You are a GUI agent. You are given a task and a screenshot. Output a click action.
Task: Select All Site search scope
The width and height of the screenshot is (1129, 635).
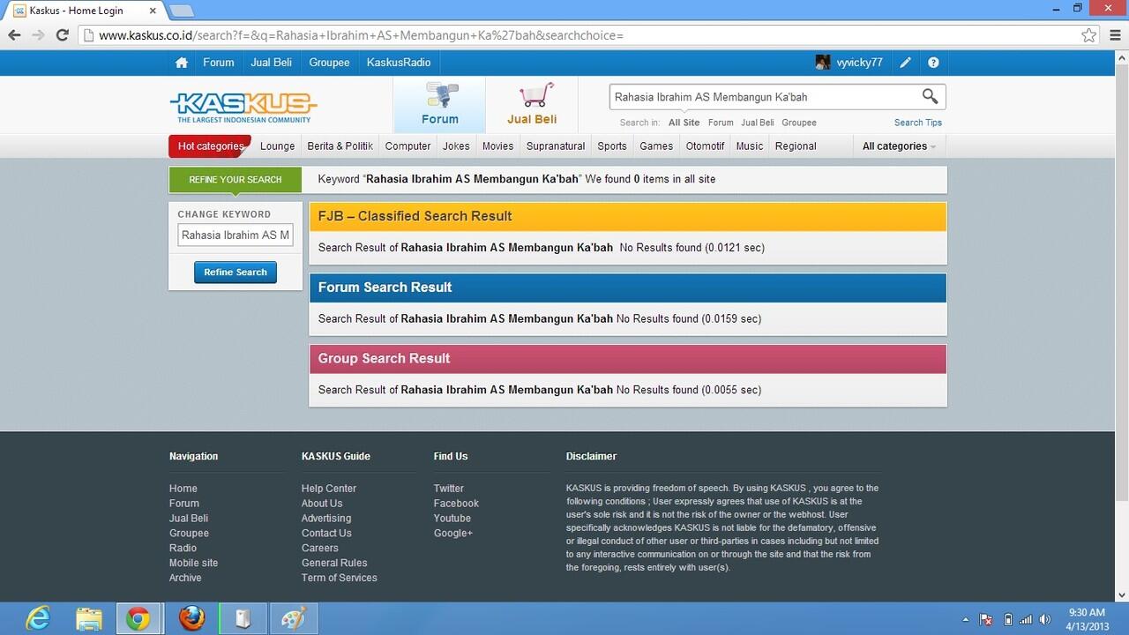click(x=684, y=123)
